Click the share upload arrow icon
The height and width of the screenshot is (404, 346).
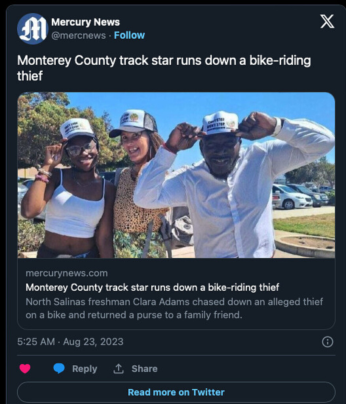[x=118, y=368]
